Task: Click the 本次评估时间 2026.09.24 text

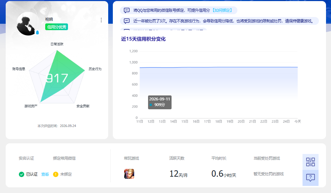Action: (57, 126)
